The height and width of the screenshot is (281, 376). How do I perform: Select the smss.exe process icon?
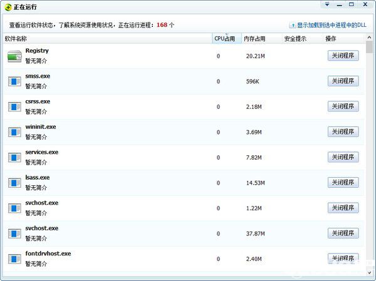(14, 81)
